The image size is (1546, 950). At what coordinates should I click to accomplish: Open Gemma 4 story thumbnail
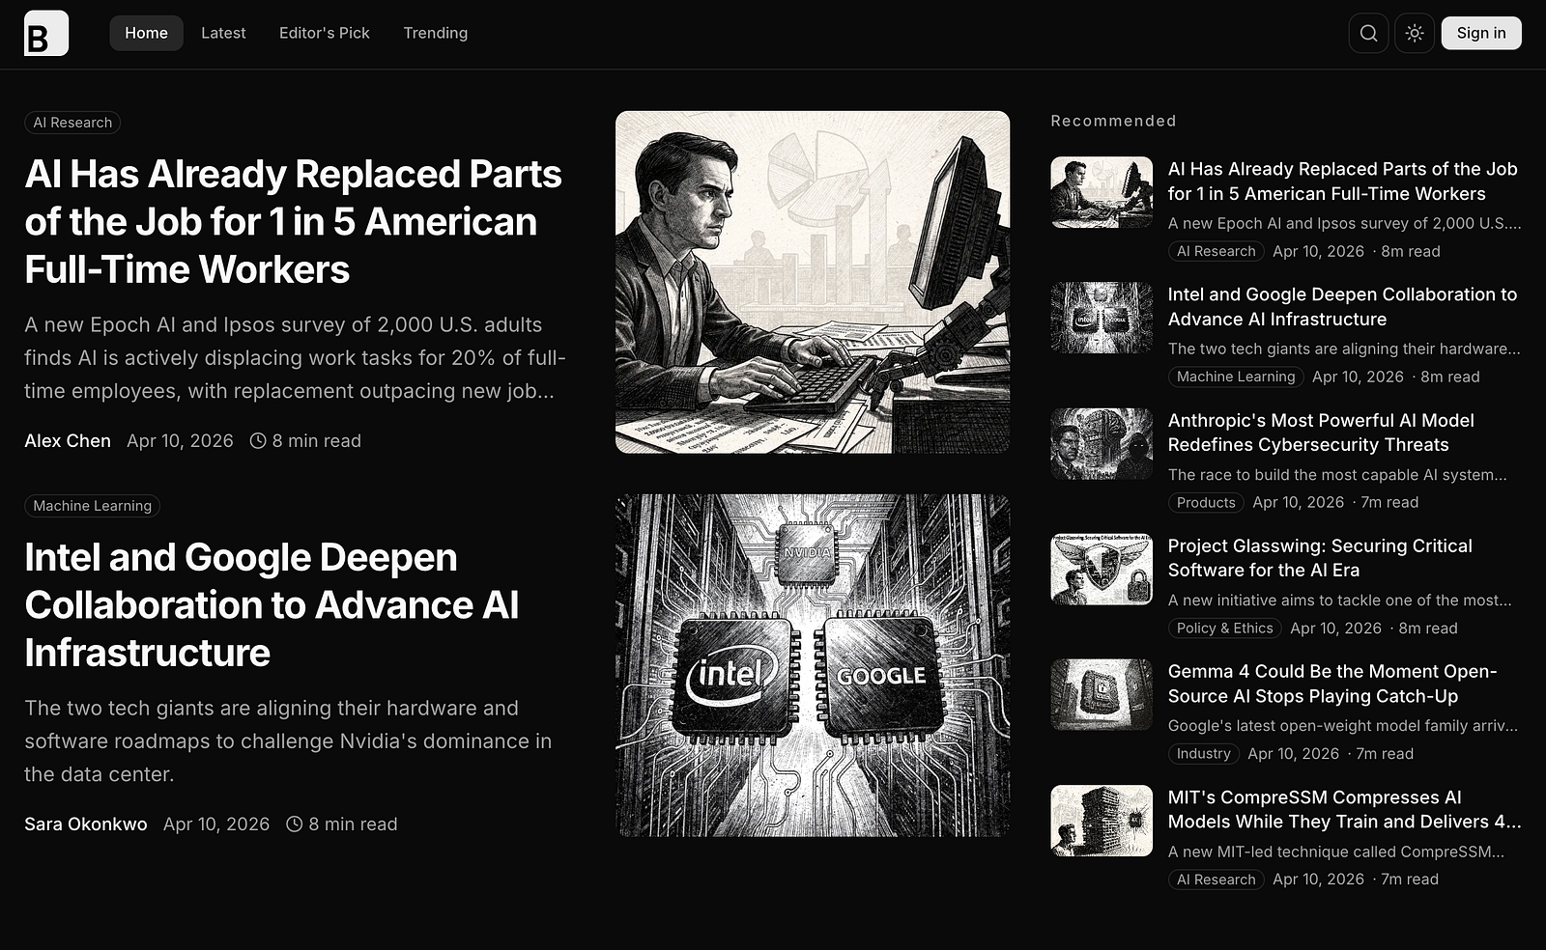1102,694
